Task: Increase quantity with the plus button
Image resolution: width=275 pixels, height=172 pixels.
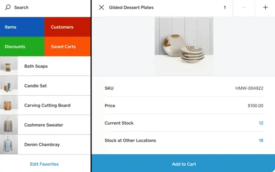Action: [265, 7]
